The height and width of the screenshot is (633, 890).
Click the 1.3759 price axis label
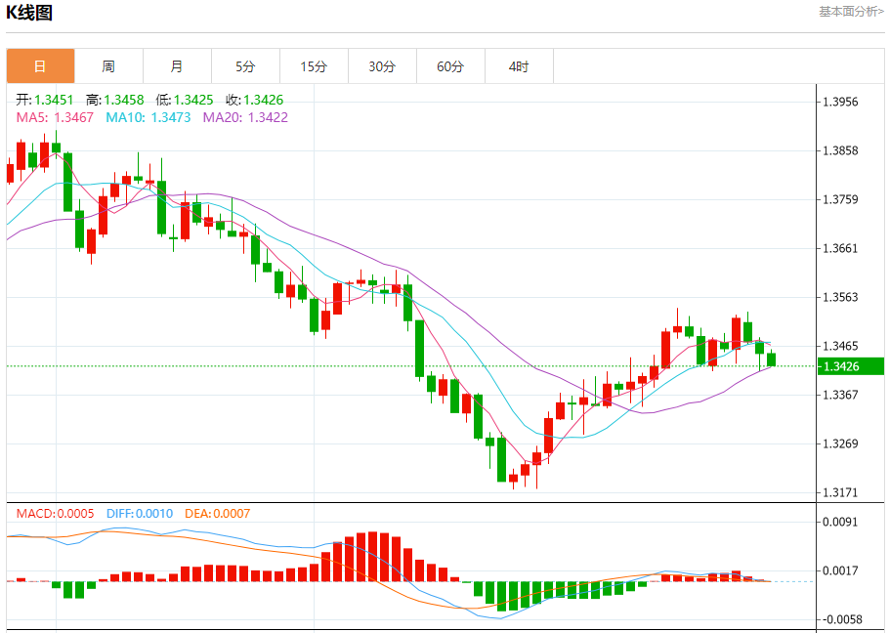pyautogui.click(x=840, y=200)
